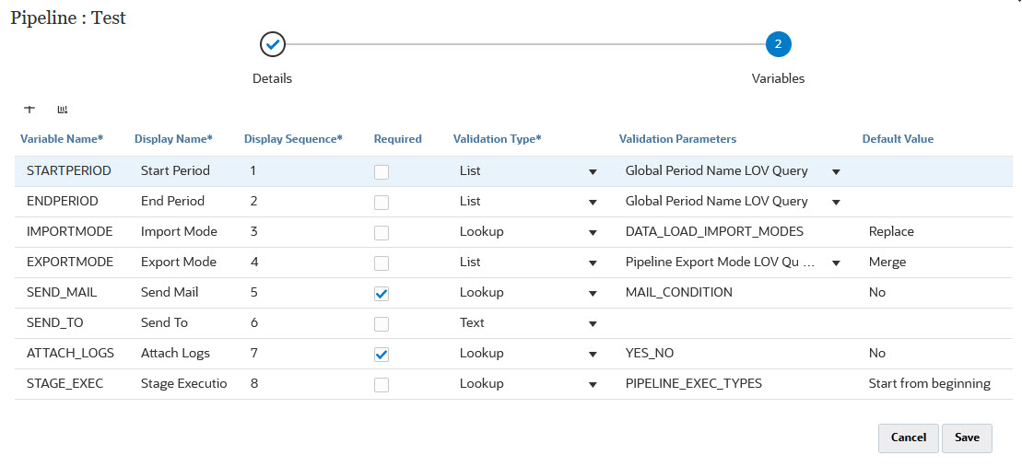Image resolution: width=1022 pixels, height=467 pixels.
Task: Click the Validation Parameters column header
Action: (678, 139)
